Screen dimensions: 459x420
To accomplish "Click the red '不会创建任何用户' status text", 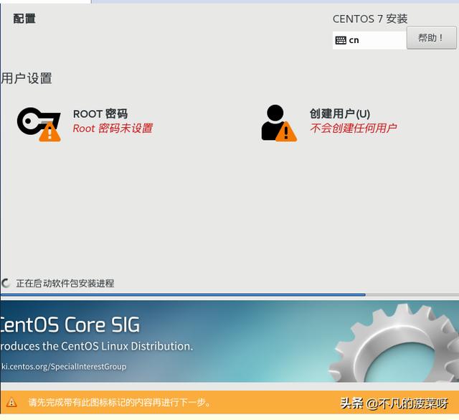I will pyautogui.click(x=353, y=129).
